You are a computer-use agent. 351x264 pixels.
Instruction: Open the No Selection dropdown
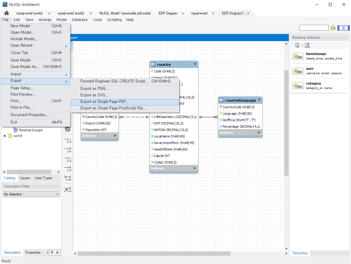click(x=31, y=194)
